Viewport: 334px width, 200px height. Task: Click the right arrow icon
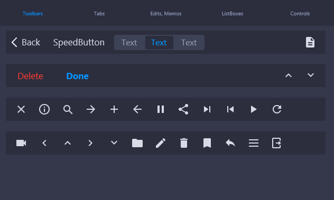click(91, 109)
